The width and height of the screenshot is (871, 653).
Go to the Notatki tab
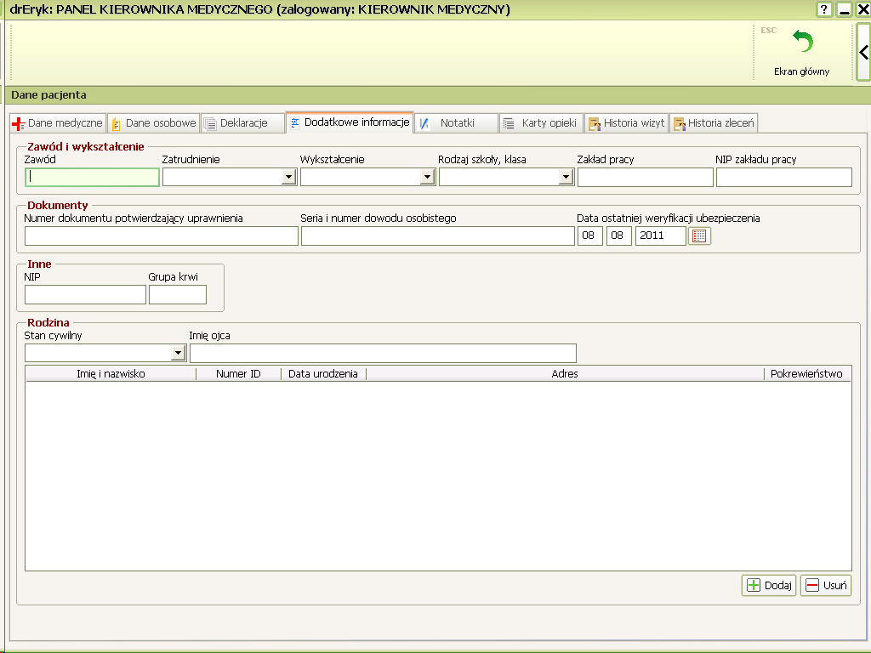pyautogui.click(x=456, y=123)
